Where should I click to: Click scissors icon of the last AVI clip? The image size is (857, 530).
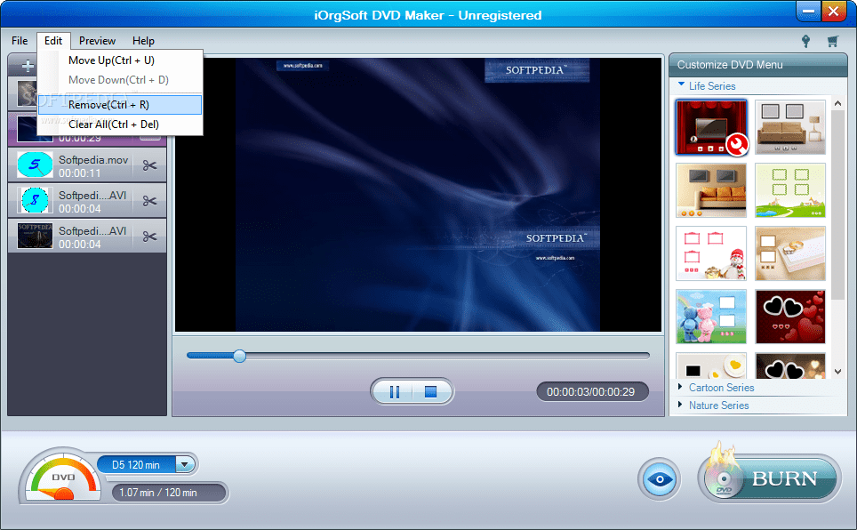[x=149, y=237]
